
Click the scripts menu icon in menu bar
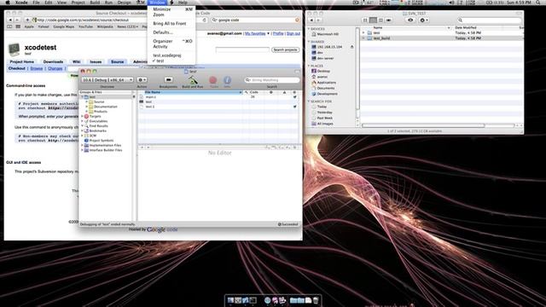click(x=171, y=3)
